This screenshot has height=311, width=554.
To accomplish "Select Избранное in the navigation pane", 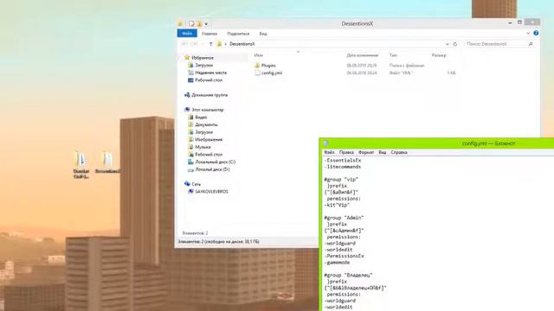I will point(203,58).
